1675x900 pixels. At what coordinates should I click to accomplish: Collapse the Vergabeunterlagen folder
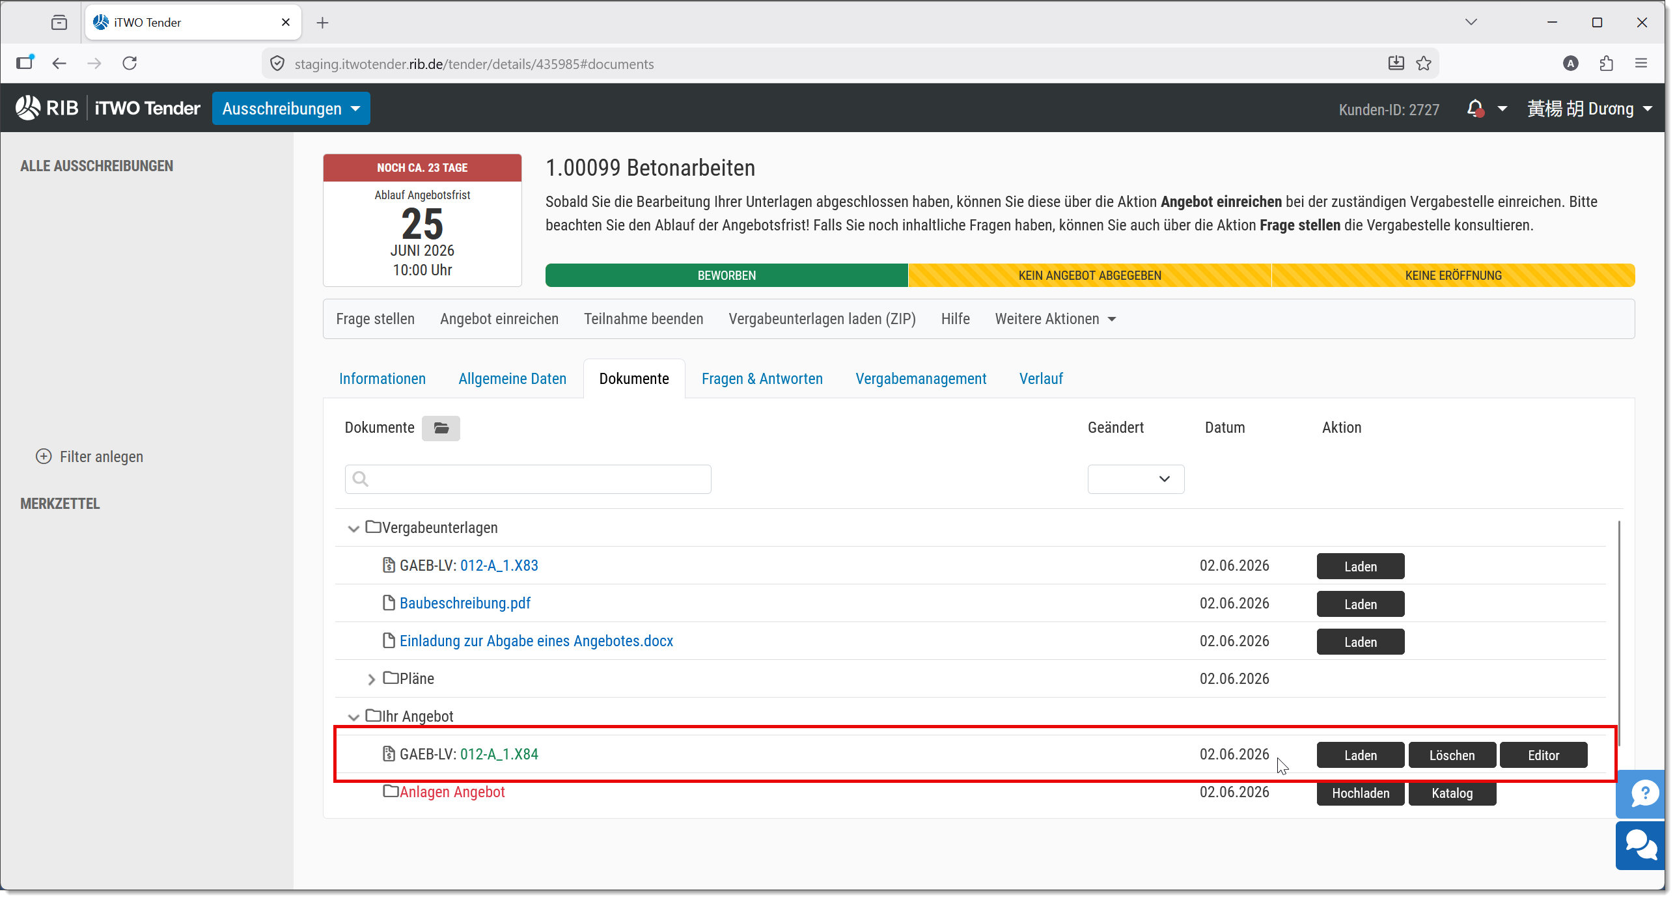[x=353, y=528]
